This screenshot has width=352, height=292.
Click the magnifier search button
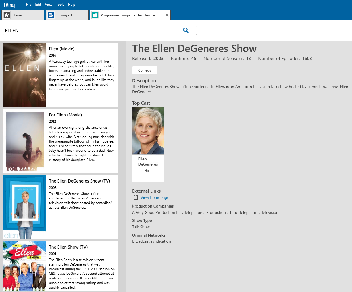pyautogui.click(x=186, y=30)
